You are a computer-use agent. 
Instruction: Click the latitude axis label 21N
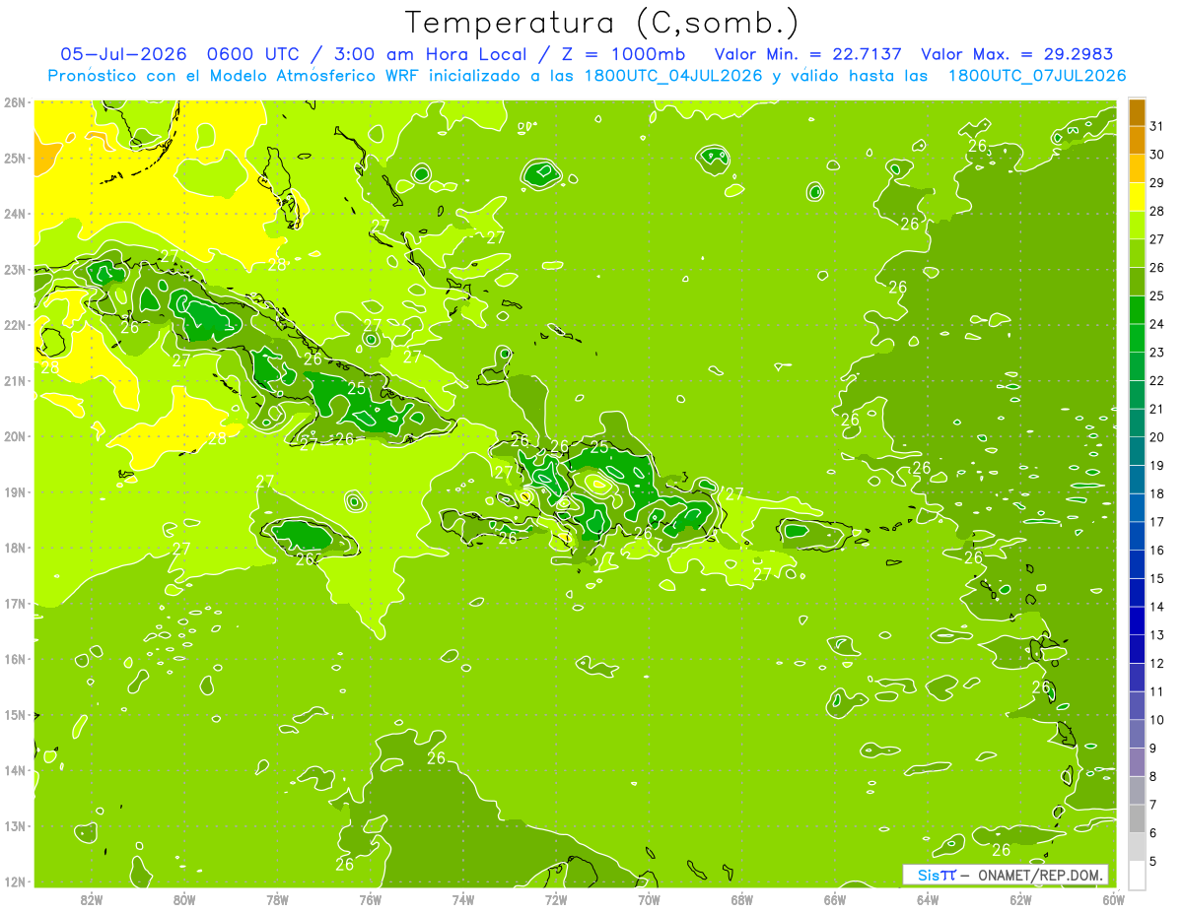tap(15, 381)
